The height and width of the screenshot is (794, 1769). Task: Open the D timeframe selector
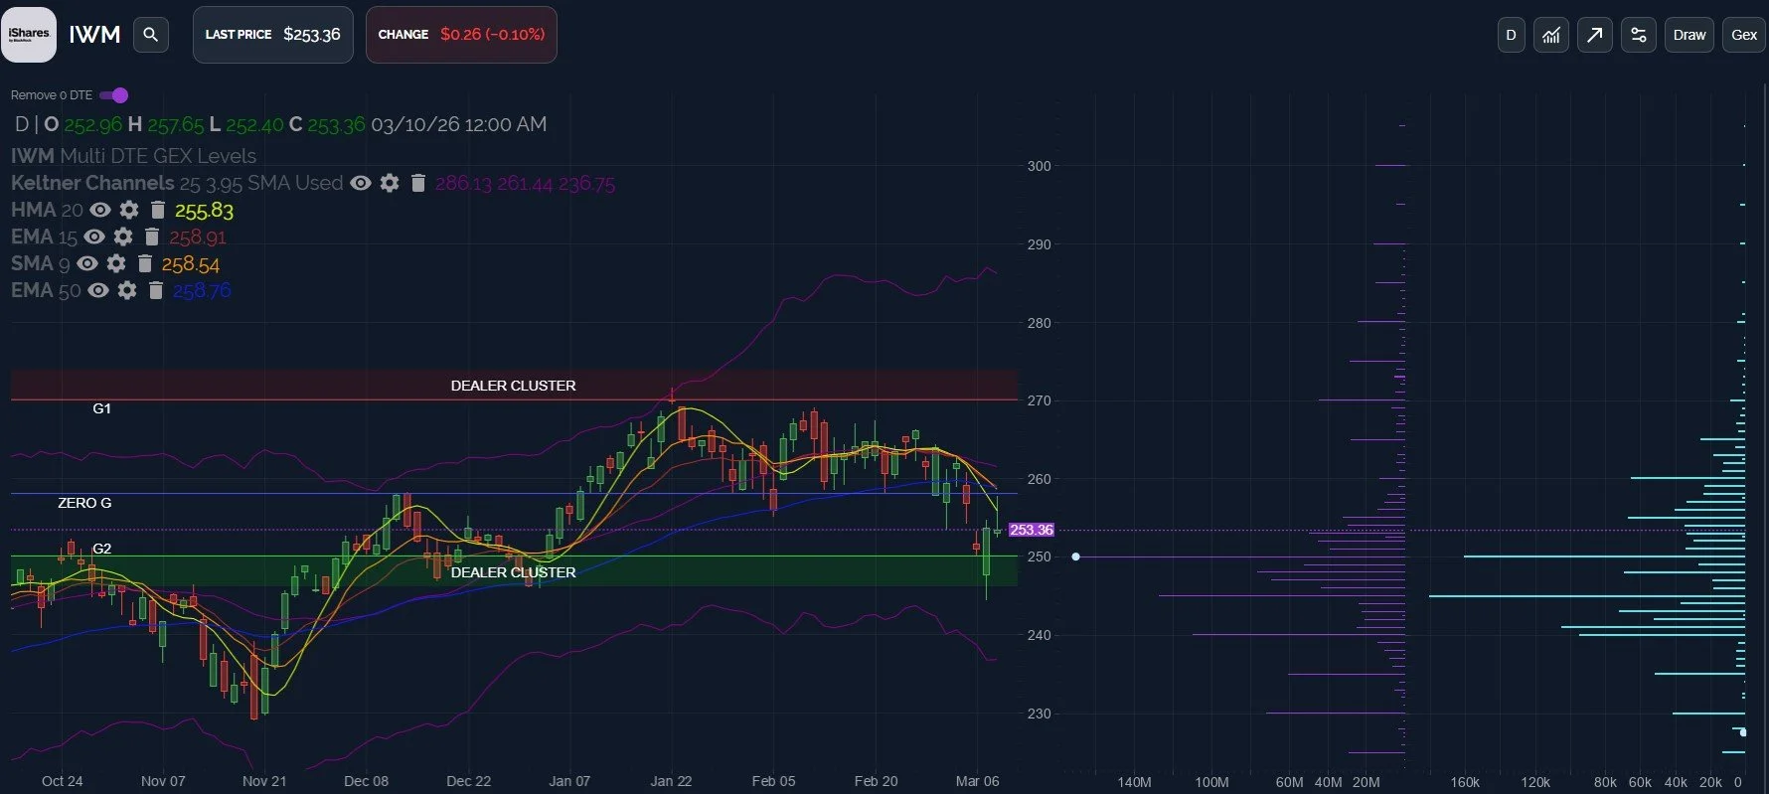[x=1511, y=35]
